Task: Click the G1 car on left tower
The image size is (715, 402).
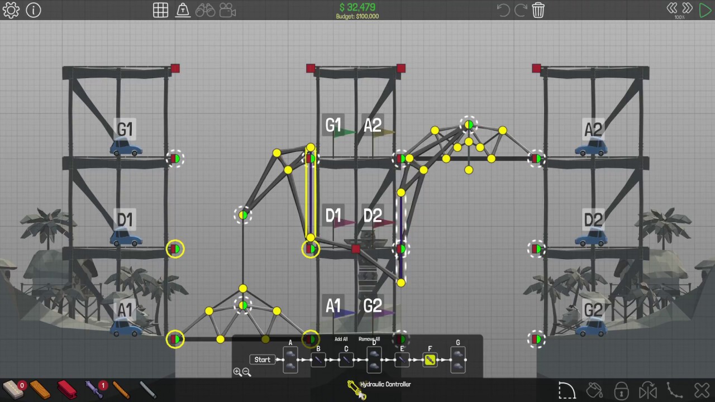Action: pos(126,148)
